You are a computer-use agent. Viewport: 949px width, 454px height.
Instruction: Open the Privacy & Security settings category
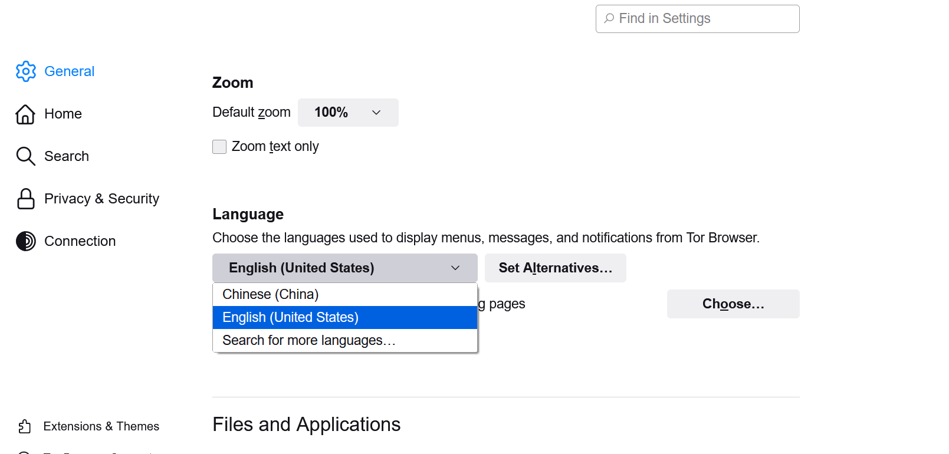click(101, 199)
